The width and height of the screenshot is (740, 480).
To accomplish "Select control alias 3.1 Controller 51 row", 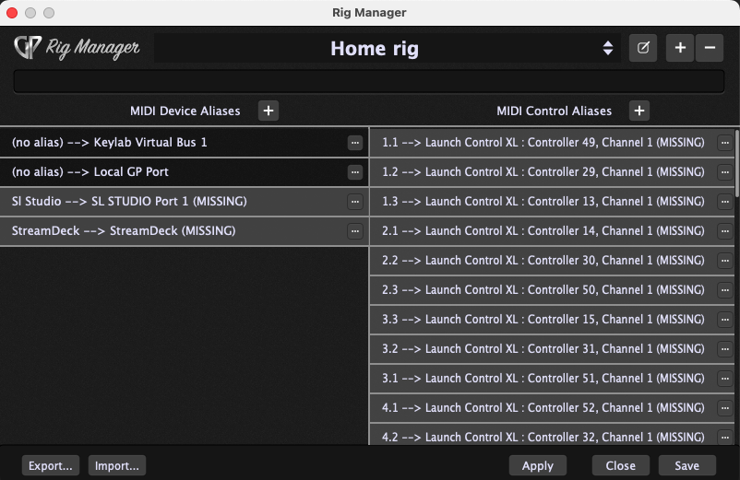I will pyautogui.click(x=552, y=379).
